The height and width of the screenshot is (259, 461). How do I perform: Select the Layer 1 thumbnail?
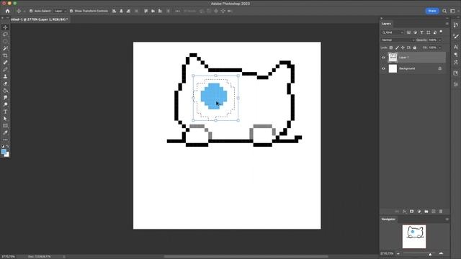point(393,58)
